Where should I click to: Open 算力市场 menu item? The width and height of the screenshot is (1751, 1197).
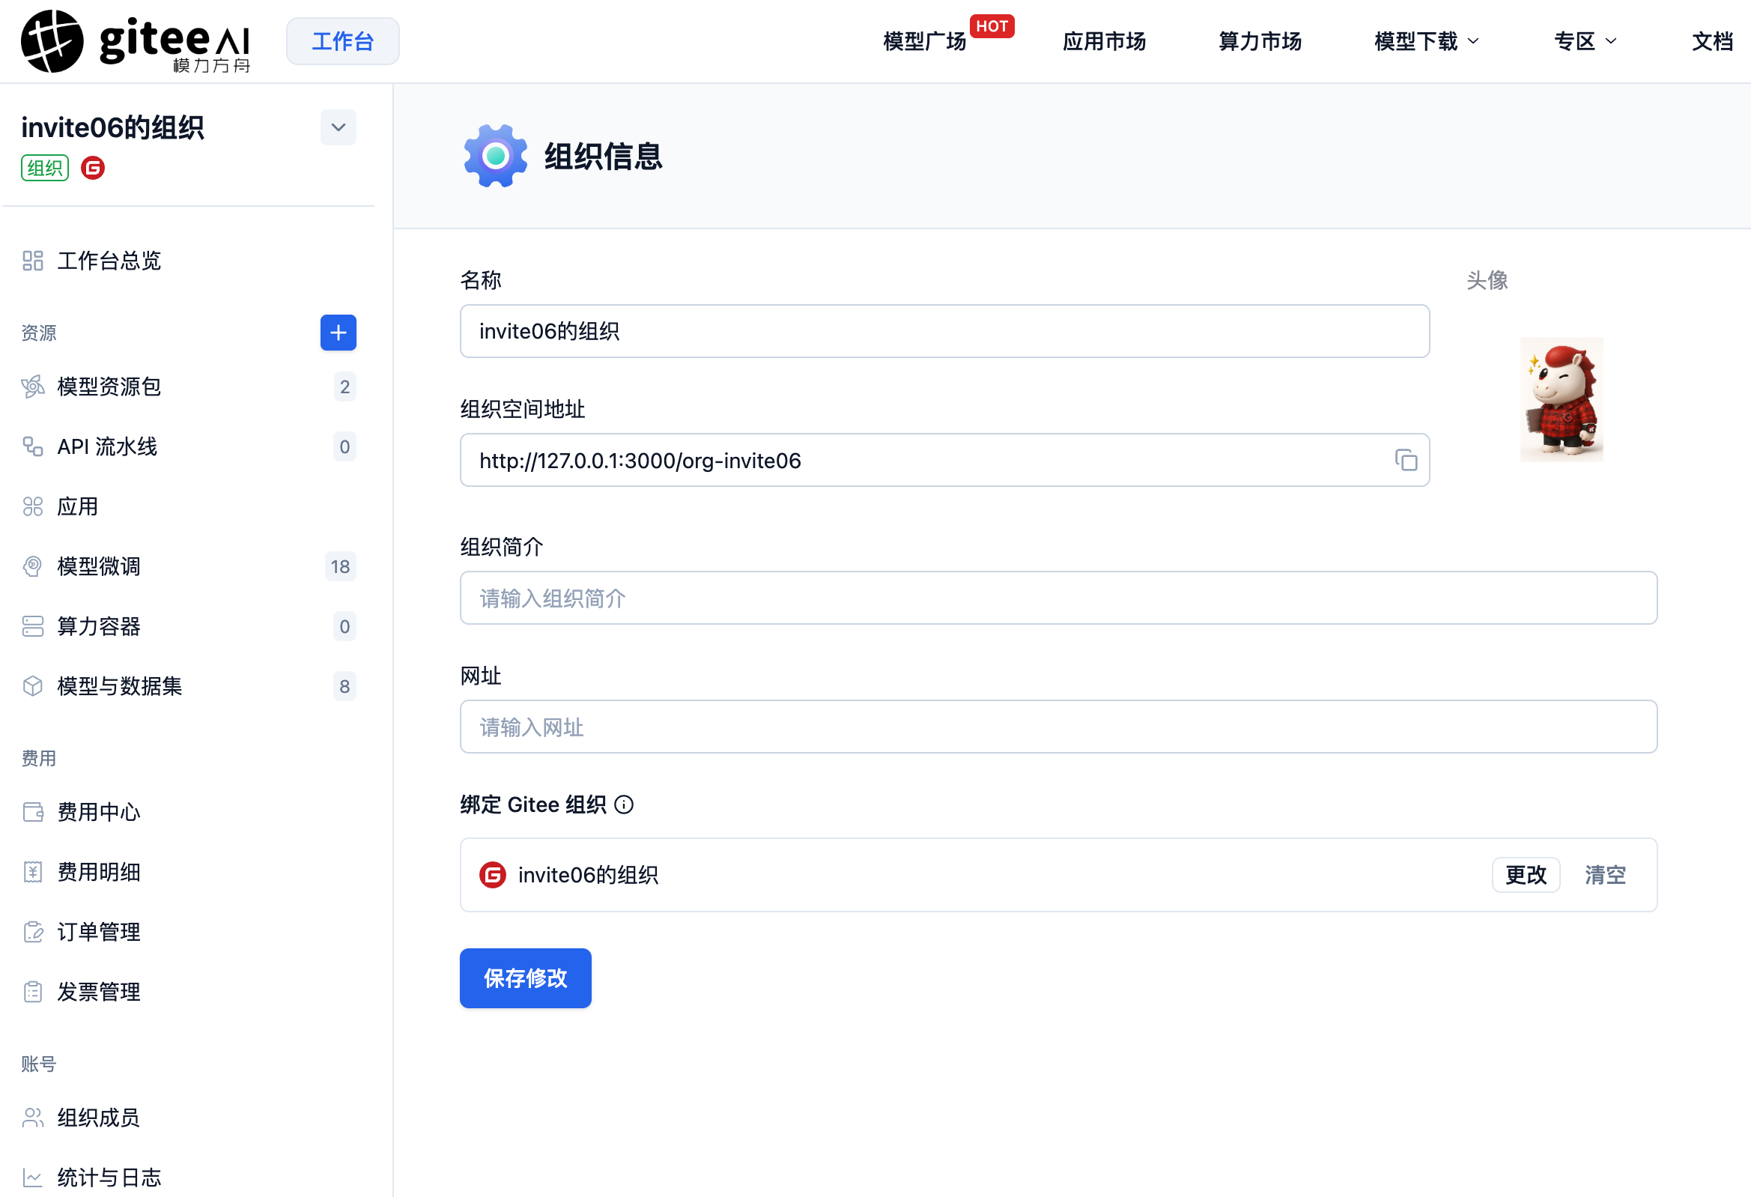tap(1260, 41)
